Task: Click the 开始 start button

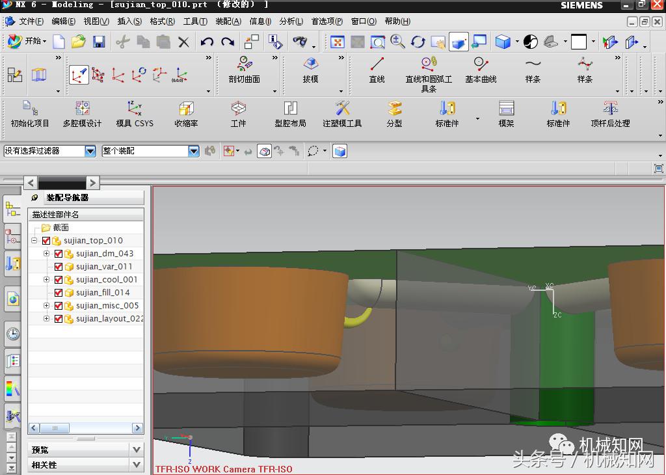Action: pos(27,42)
